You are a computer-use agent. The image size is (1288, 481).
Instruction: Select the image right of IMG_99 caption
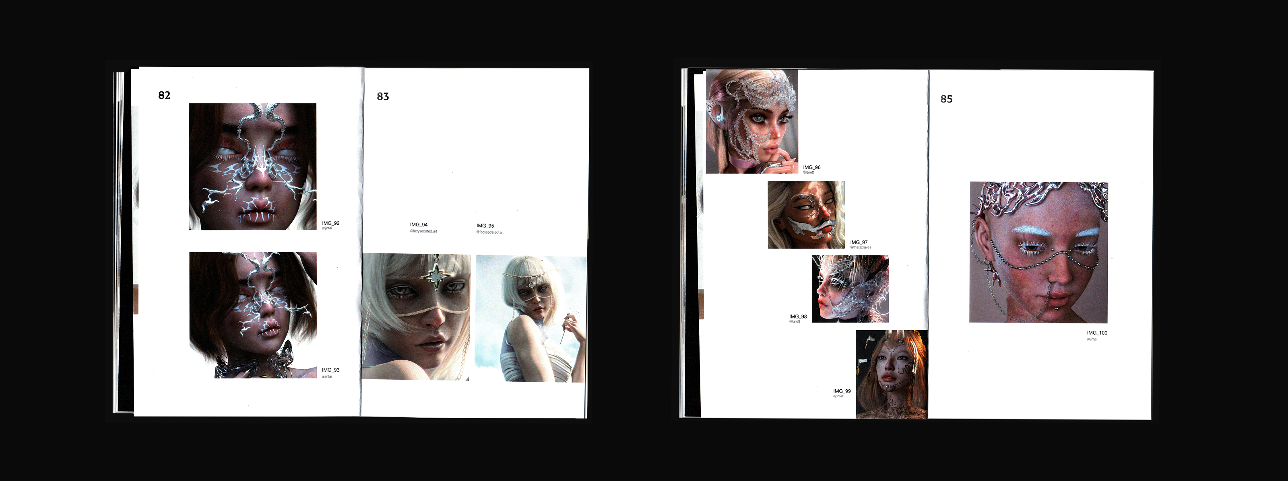point(892,374)
